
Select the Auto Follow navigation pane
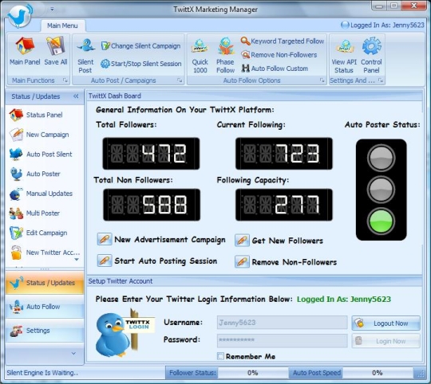(44, 307)
